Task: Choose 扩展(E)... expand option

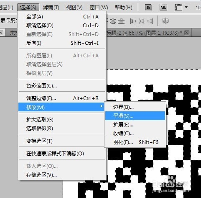Action: [x=135, y=125]
